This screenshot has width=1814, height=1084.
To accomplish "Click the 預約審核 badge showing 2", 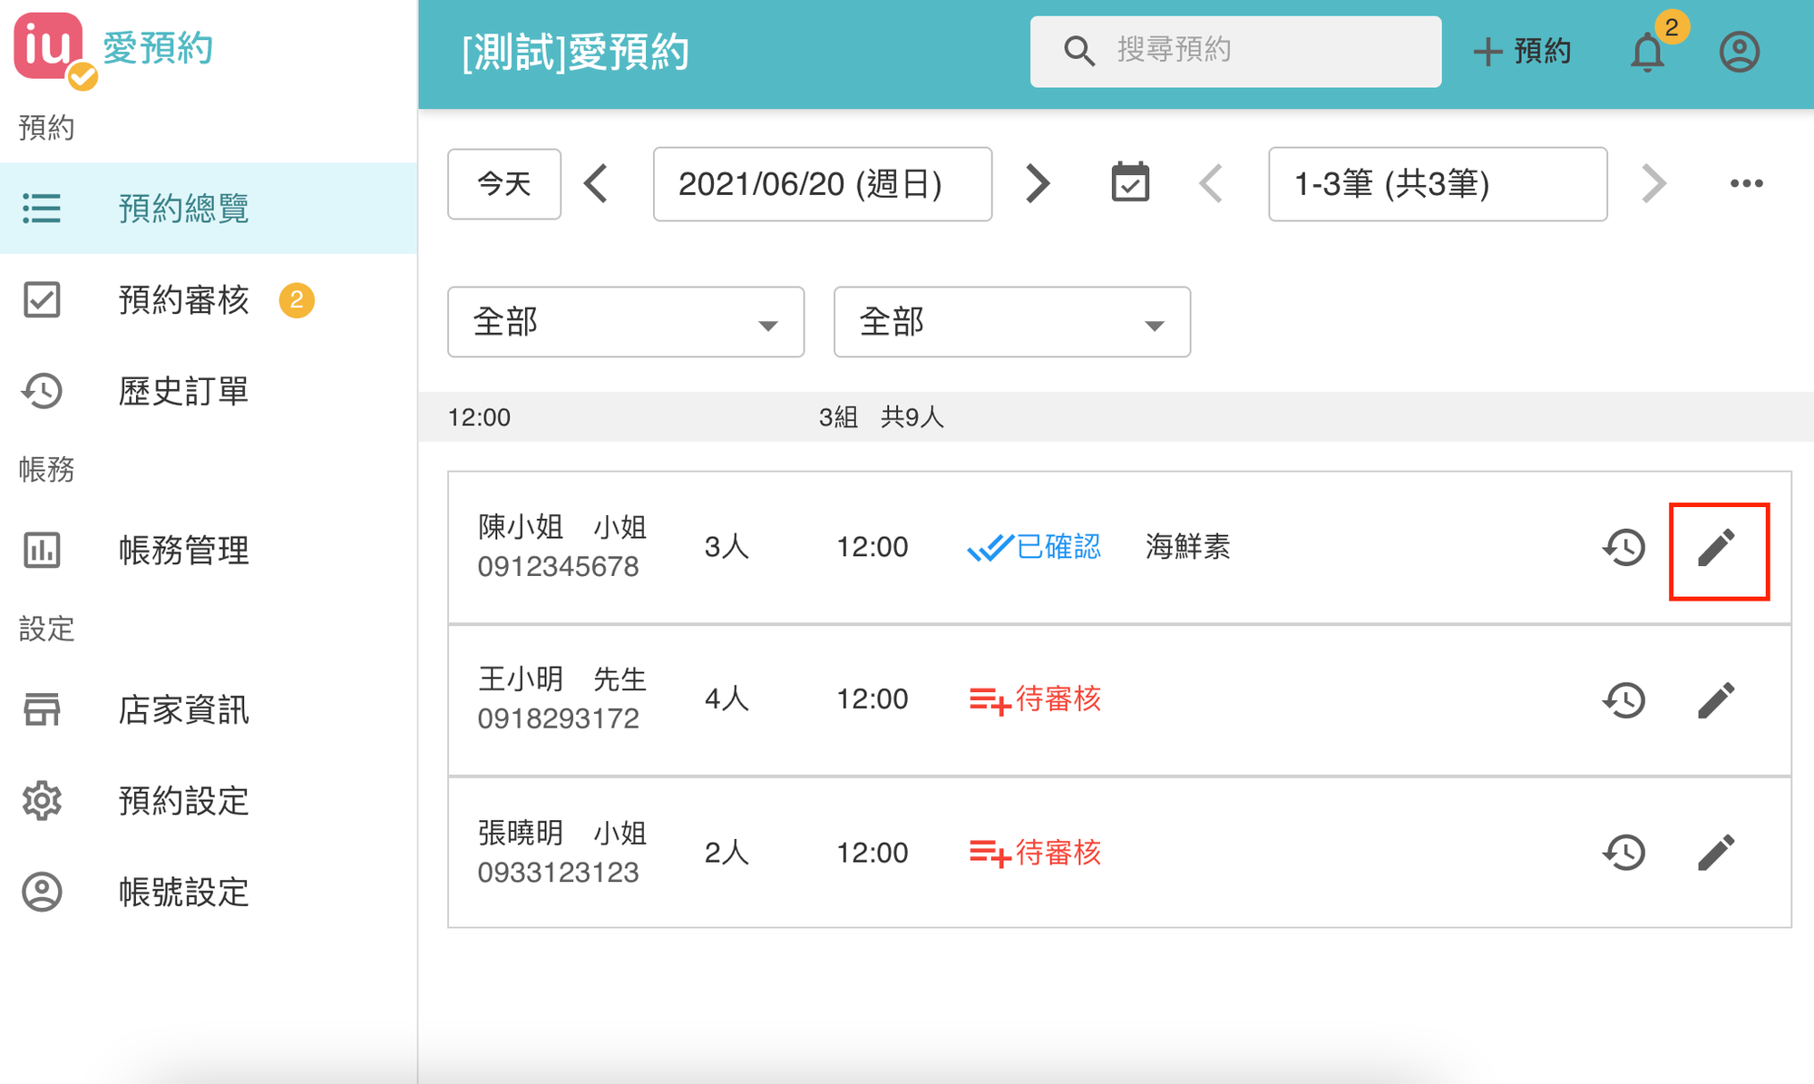I will 297,300.
